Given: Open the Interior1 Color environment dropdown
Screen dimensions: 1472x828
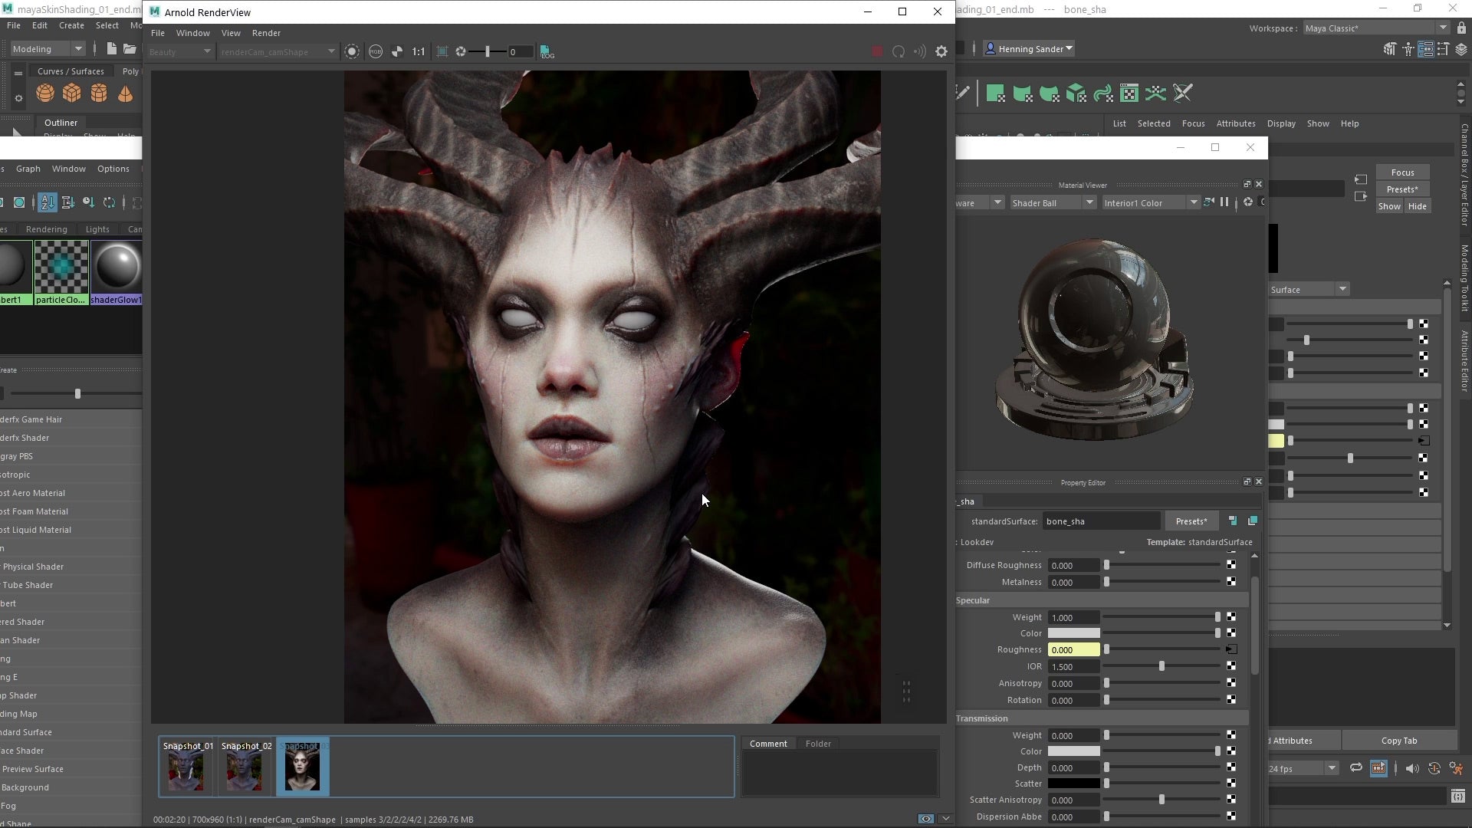Looking at the screenshot, I should click(1150, 202).
